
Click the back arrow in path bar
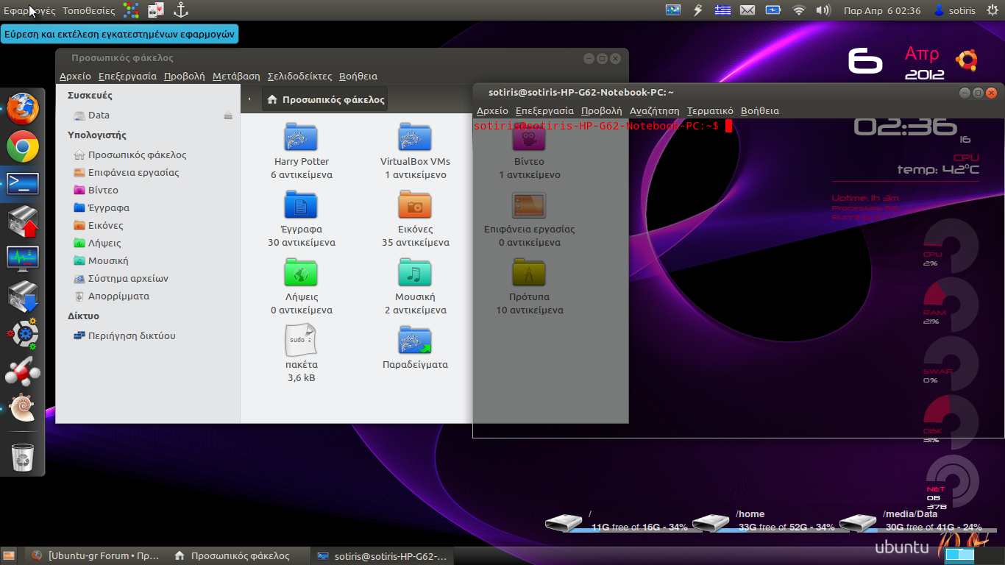(249, 99)
